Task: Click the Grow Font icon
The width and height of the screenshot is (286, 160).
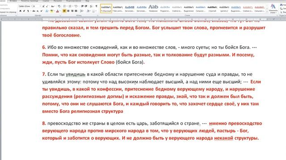Action: coord(43,6)
